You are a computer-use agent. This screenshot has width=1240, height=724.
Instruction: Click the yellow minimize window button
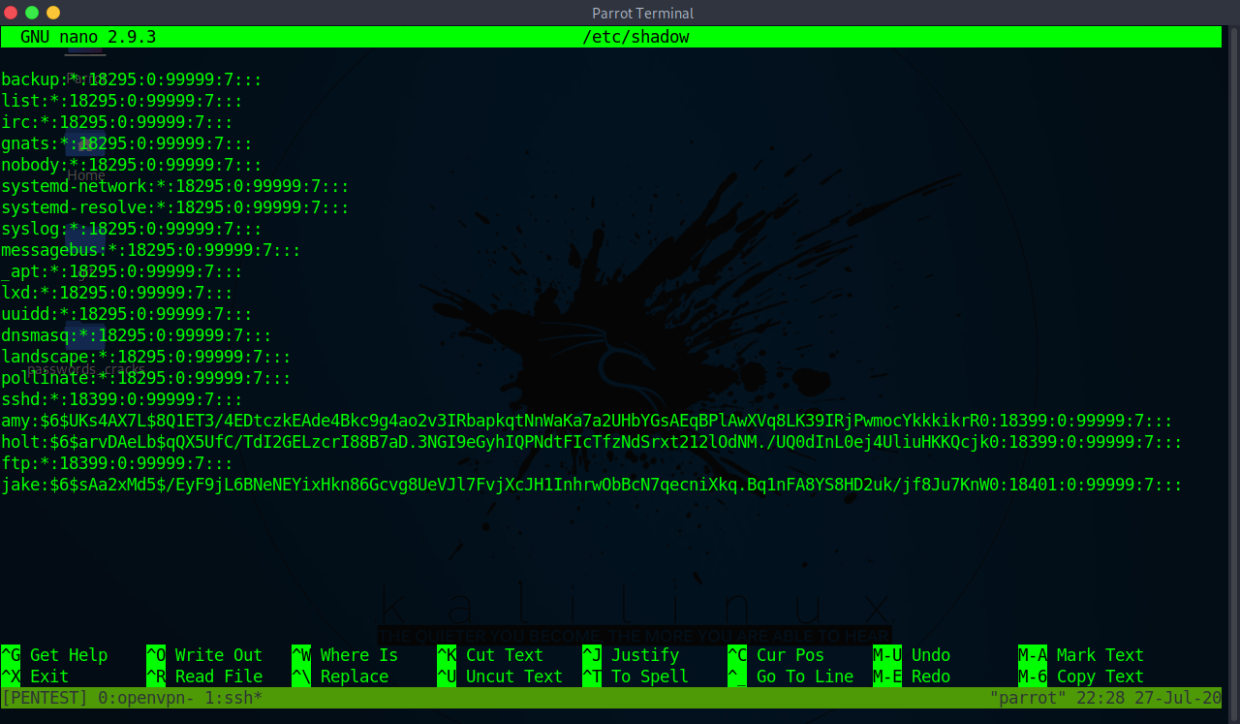pyautogui.click(x=53, y=13)
